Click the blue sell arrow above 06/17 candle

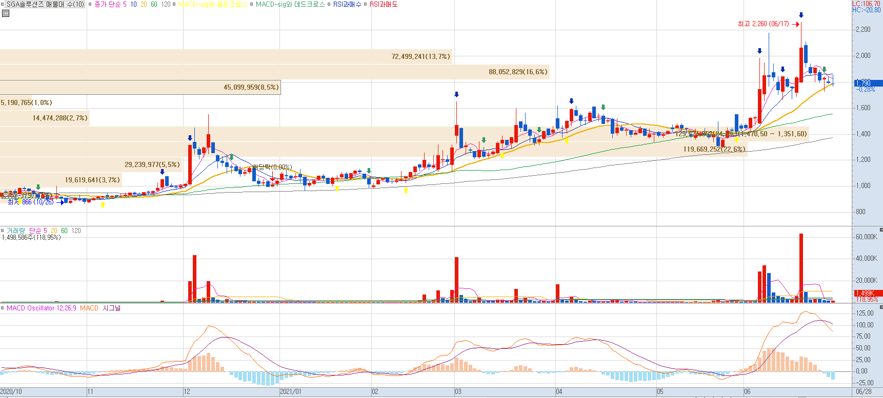click(801, 15)
